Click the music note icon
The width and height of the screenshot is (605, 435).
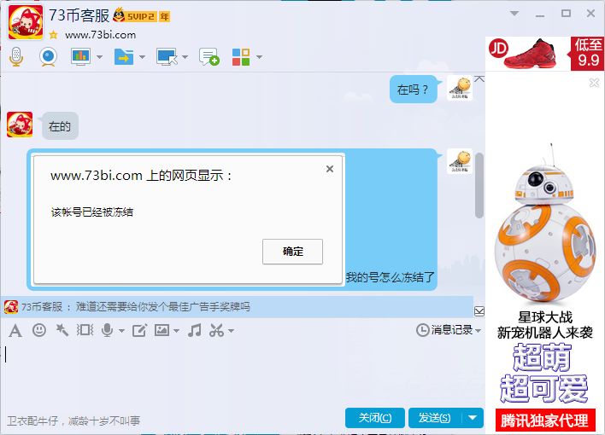coord(195,330)
